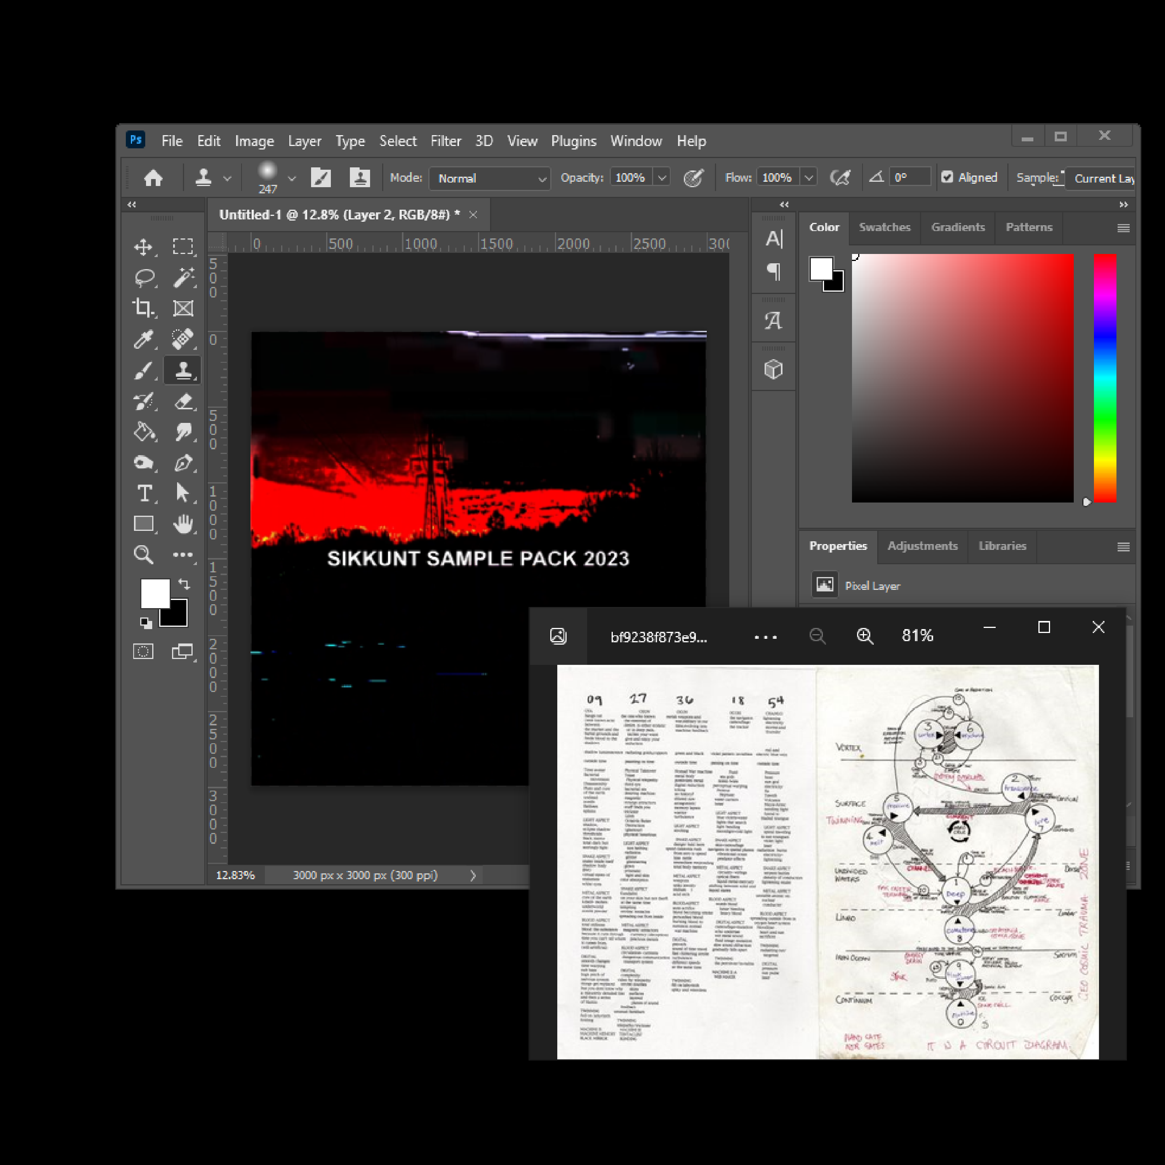Screen dimensions: 1165x1165
Task: Select the Eyedropper tool
Action: click(144, 339)
